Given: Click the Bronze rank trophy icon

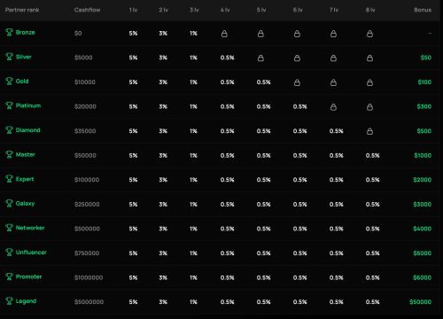Looking at the screenshot, I should [x=9, y=32].
